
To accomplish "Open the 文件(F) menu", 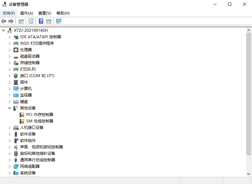I will pyautogui.click(x=9, y=13).
